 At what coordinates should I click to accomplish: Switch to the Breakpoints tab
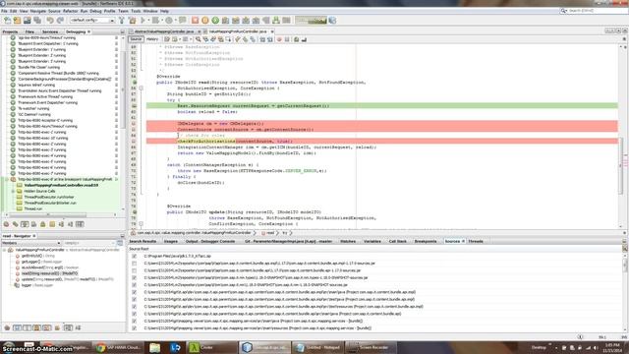click(x=426, y=241)
